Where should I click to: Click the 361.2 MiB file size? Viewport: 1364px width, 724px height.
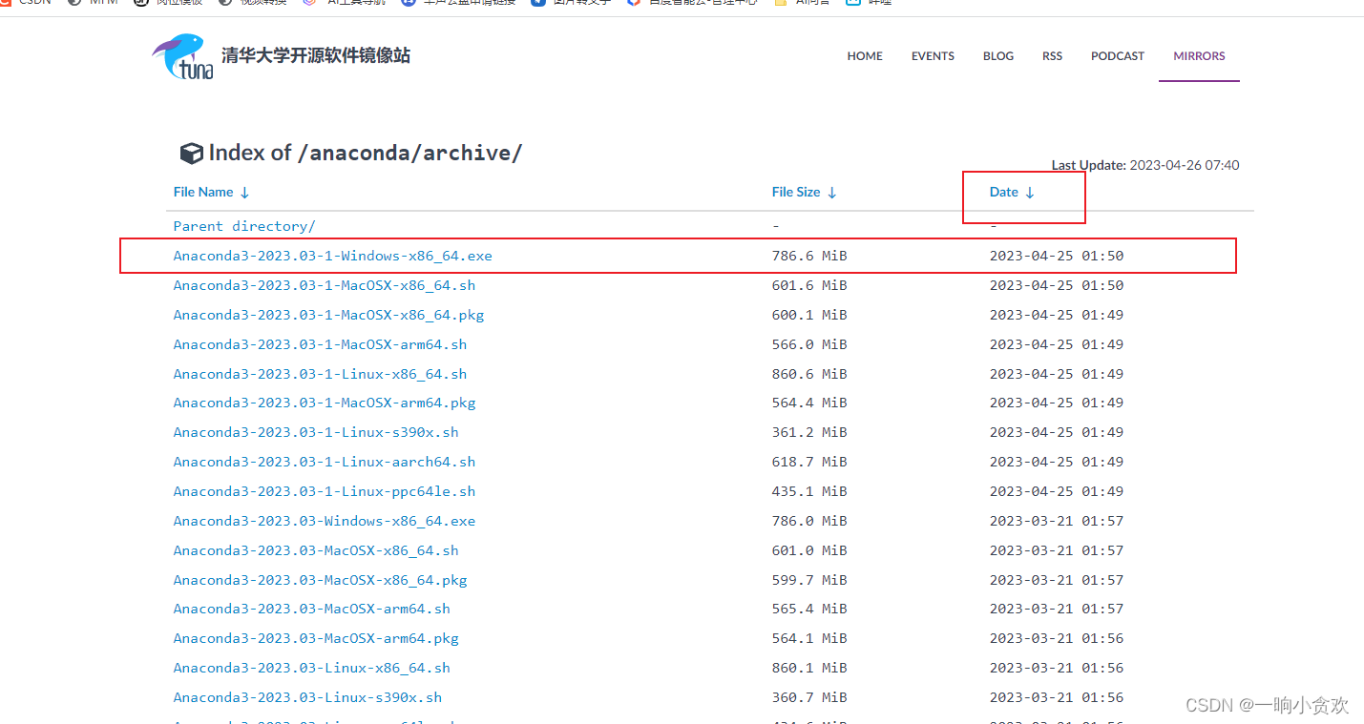click(809, 432)
